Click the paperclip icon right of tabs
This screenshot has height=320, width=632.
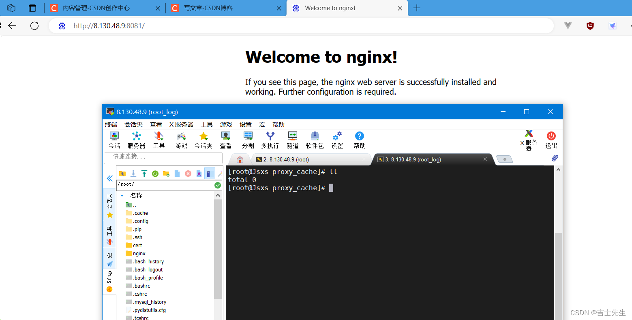coord(555,158)
